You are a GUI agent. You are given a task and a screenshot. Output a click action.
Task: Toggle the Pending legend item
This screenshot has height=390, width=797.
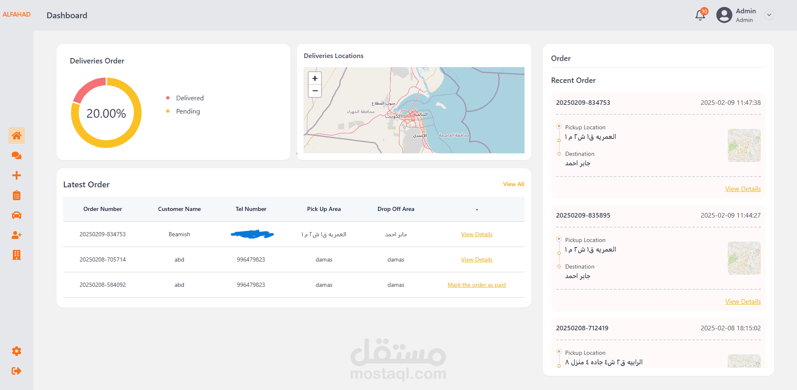pyautogui.click(x=183, y=111)
